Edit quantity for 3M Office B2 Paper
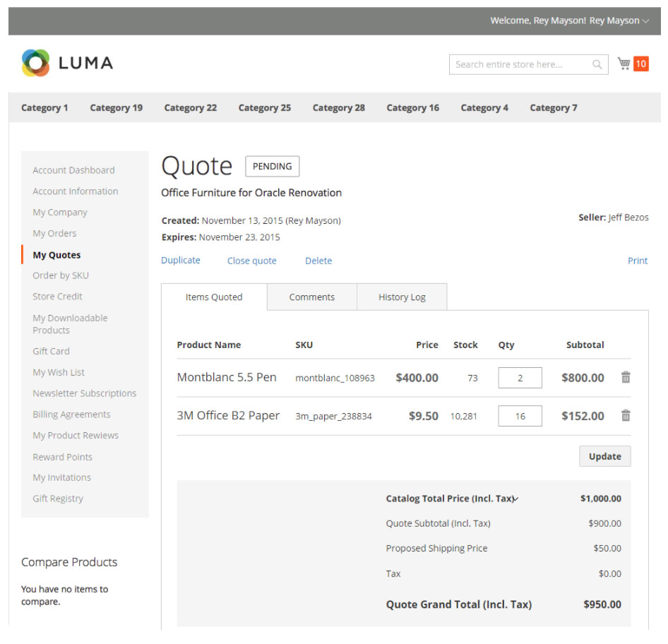 (520, 416)
